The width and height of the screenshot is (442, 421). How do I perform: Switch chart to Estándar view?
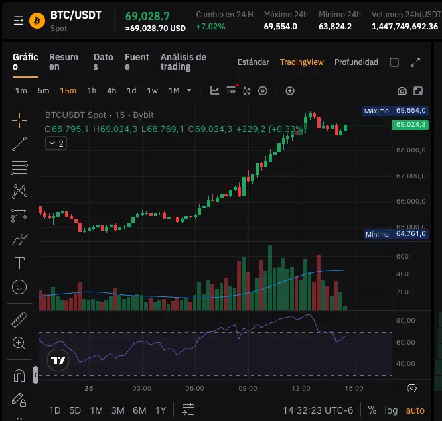[254, 62]
